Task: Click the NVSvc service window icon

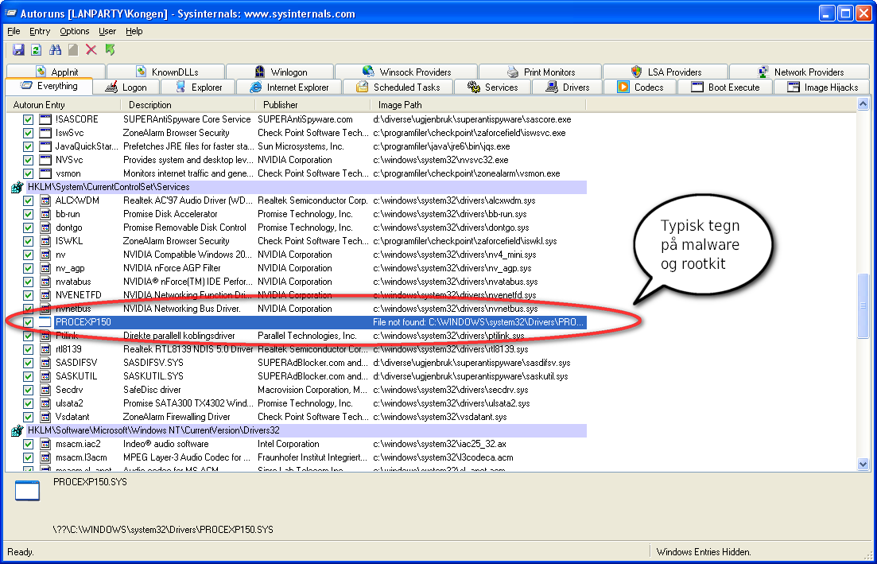Action: 45,160
